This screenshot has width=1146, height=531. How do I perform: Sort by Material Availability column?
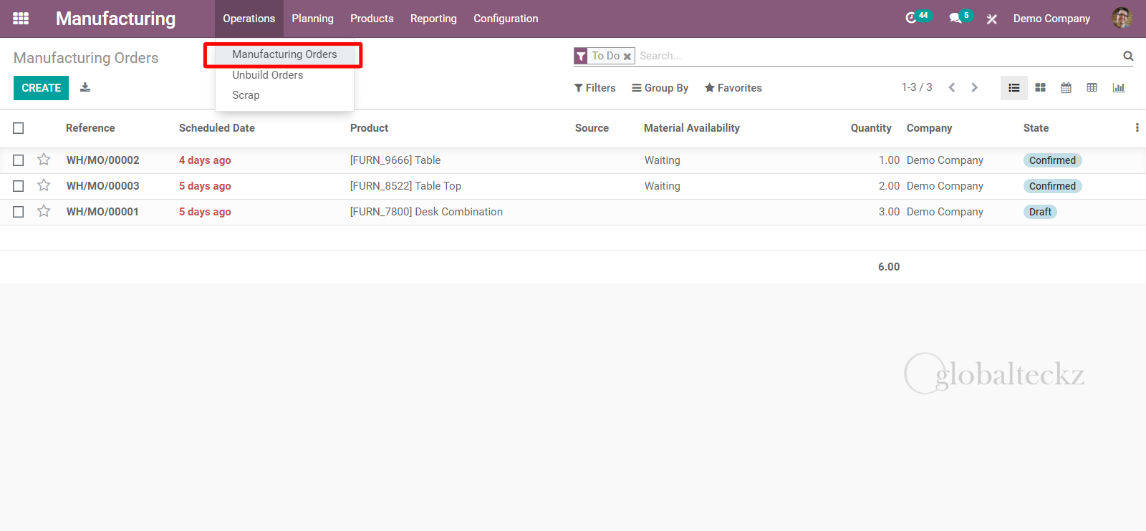click(692, 128)
